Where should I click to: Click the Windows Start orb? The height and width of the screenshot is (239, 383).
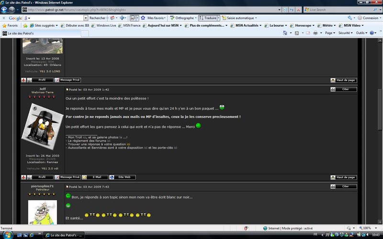pyautogui.click(x=8, y=235)
